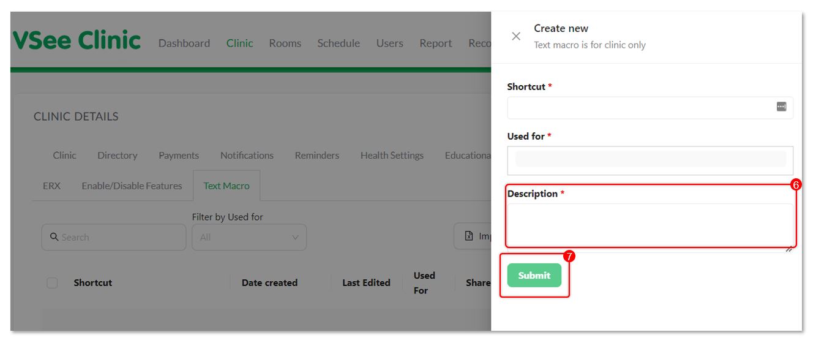Tick the select-all checkbox in table header
Viewport: 816px width, 351px height.
pyautogui.click(x=53, y=283)
